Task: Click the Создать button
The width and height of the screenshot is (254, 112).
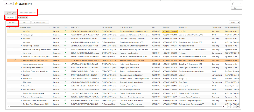Action: 12,23
